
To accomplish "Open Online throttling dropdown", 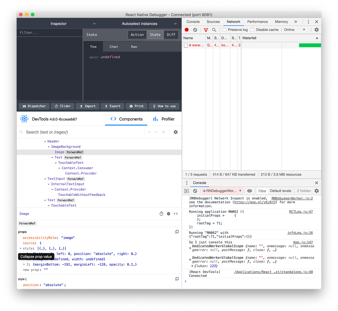I will click(295, 30).
